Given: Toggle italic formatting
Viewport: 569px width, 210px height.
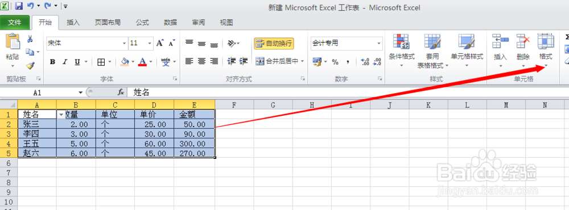Looking at the screenshot, I should (x=65, y=62).
